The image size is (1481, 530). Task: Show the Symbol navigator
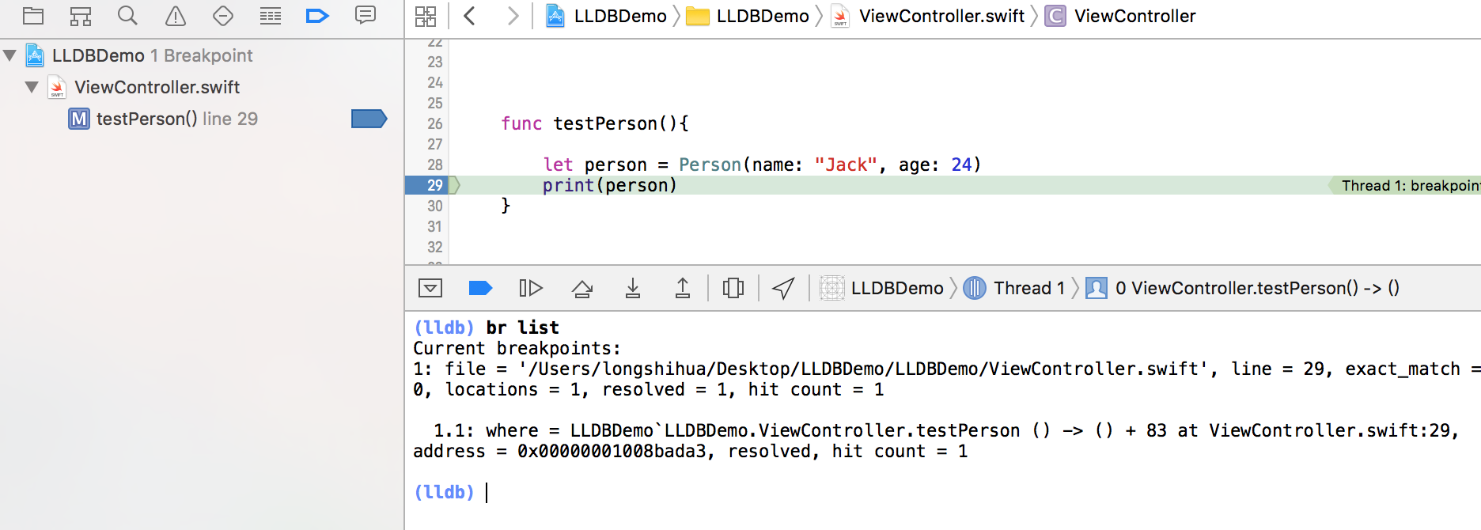point(81,16)
